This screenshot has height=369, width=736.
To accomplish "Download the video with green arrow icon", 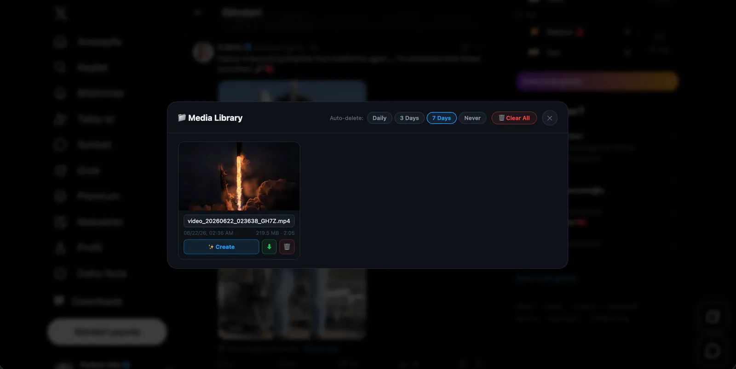I will [x=269, y=247].
